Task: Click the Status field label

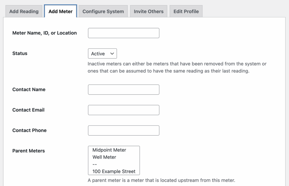Action: click(20, 53)
